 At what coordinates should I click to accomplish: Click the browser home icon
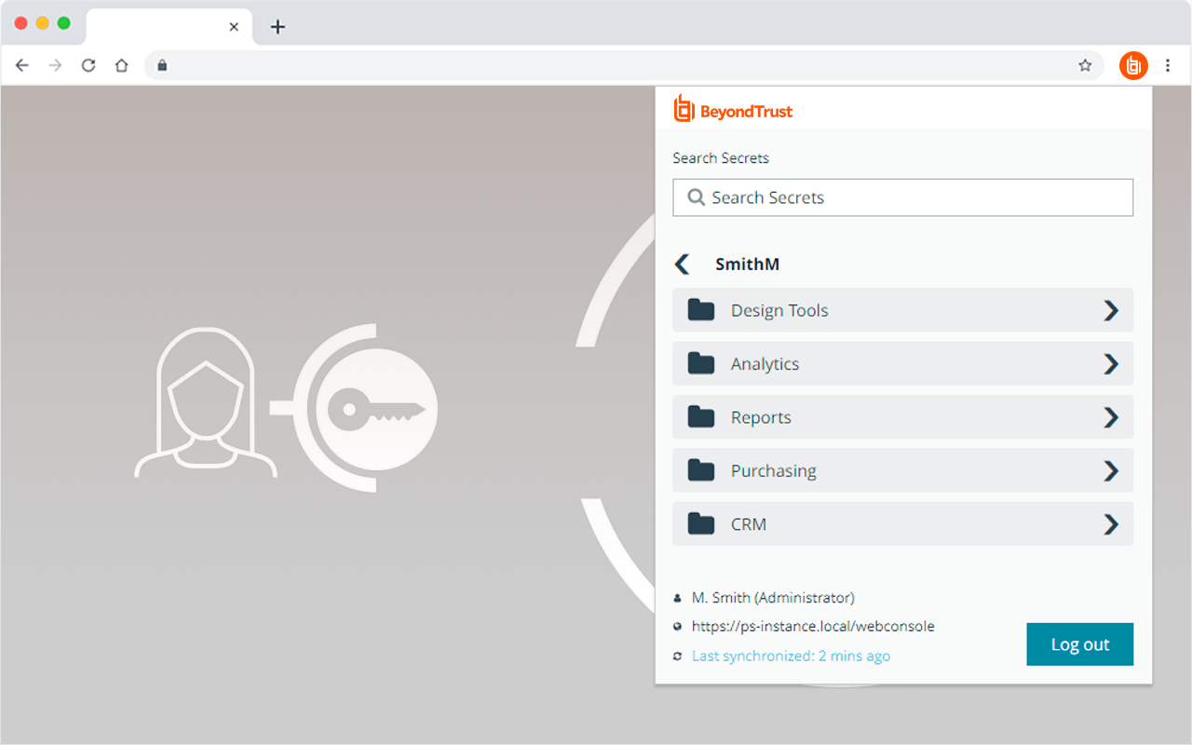point(122,65)
